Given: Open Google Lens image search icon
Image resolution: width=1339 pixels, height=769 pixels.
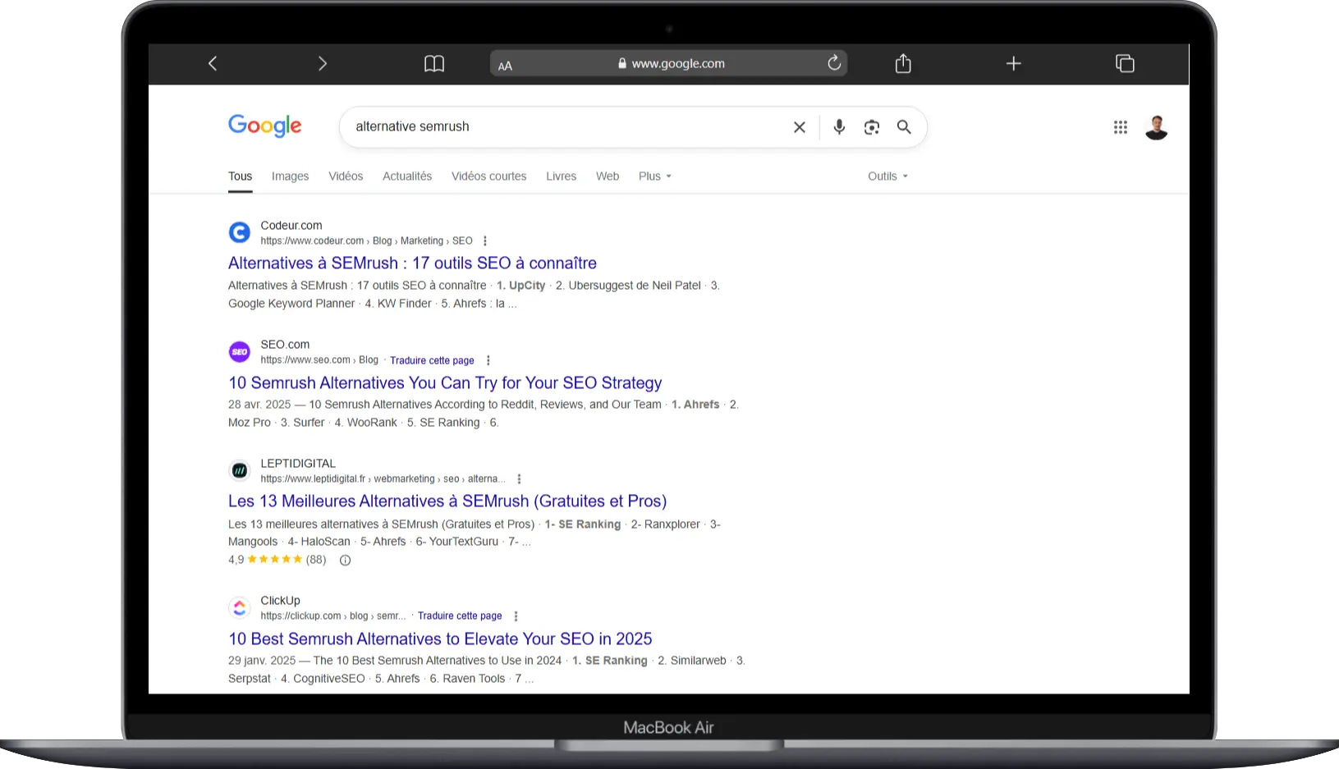Looking at the screenshot, I should tap(872, 127).
